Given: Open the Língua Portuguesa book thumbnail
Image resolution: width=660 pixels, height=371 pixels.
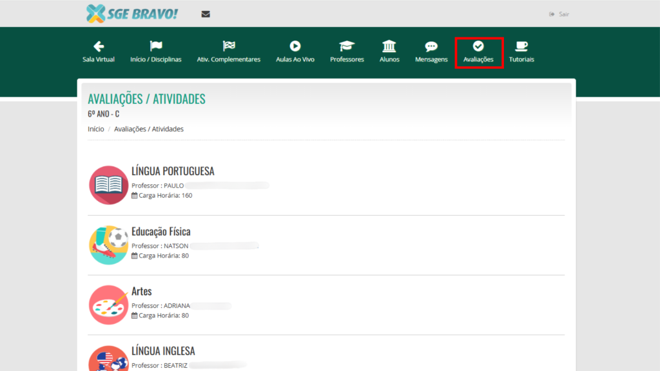Looking at the screenshot, I should pyautogui.click(x=108, y=185).
